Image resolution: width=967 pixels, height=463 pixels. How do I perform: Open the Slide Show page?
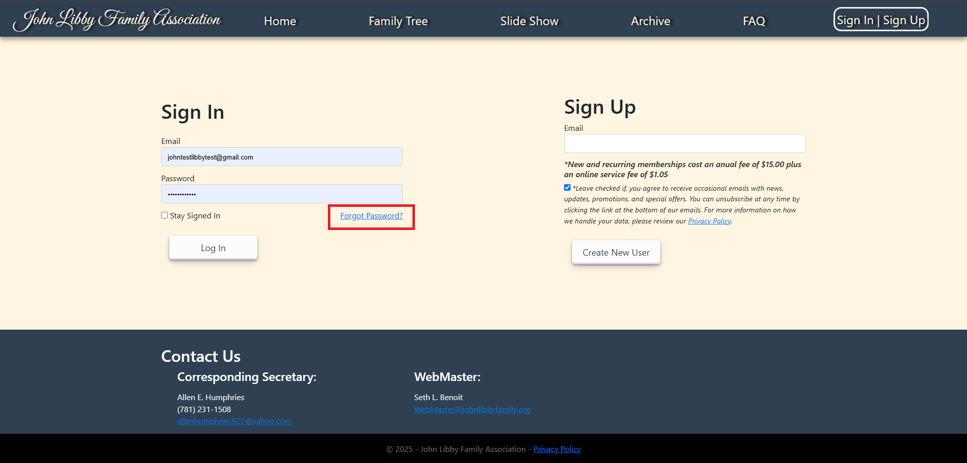(529, 21)
